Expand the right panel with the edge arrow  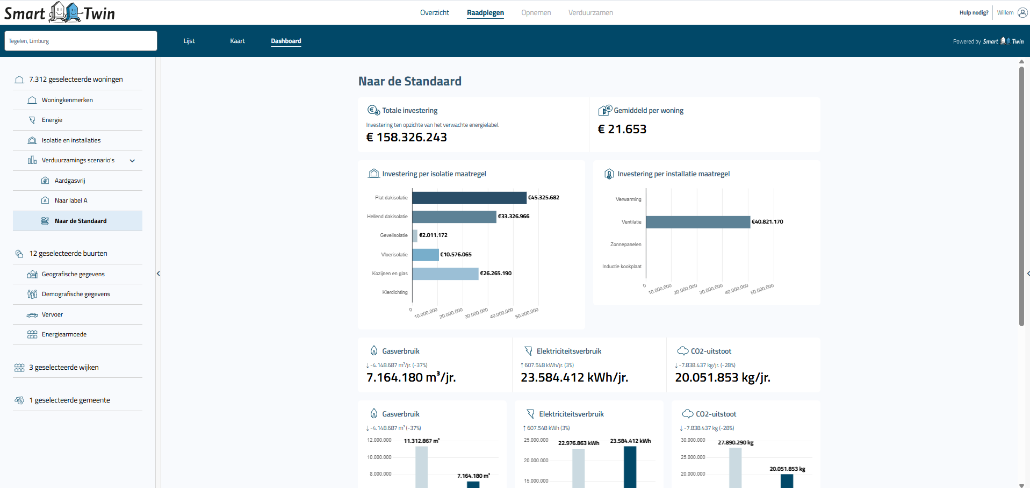[x=1027, y=274]
